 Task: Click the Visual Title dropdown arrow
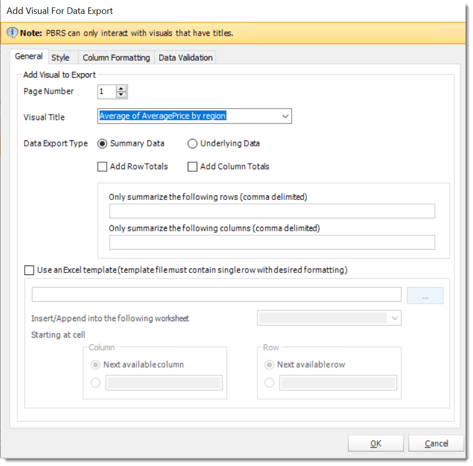(x=286, y=116)
